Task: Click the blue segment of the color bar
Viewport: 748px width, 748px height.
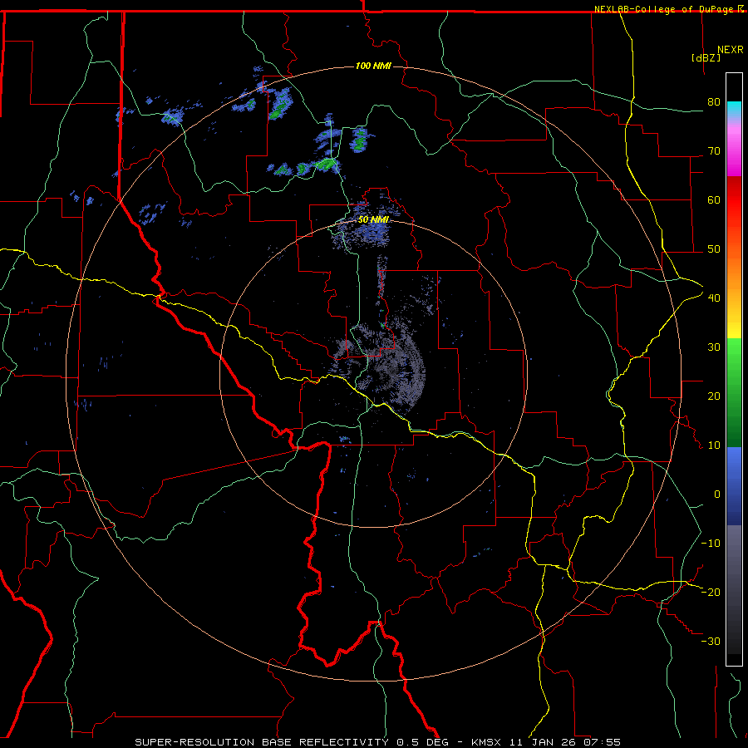Action: (x=734, y=485)
